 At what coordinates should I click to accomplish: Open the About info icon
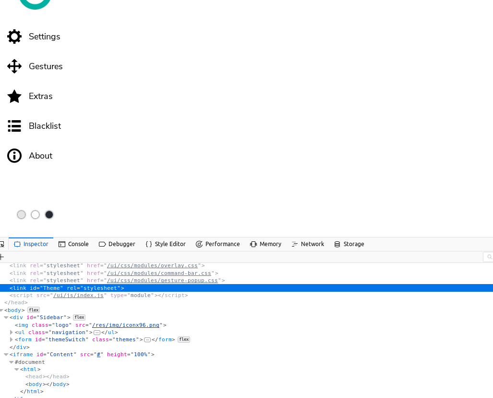click(x=14, y=156)
